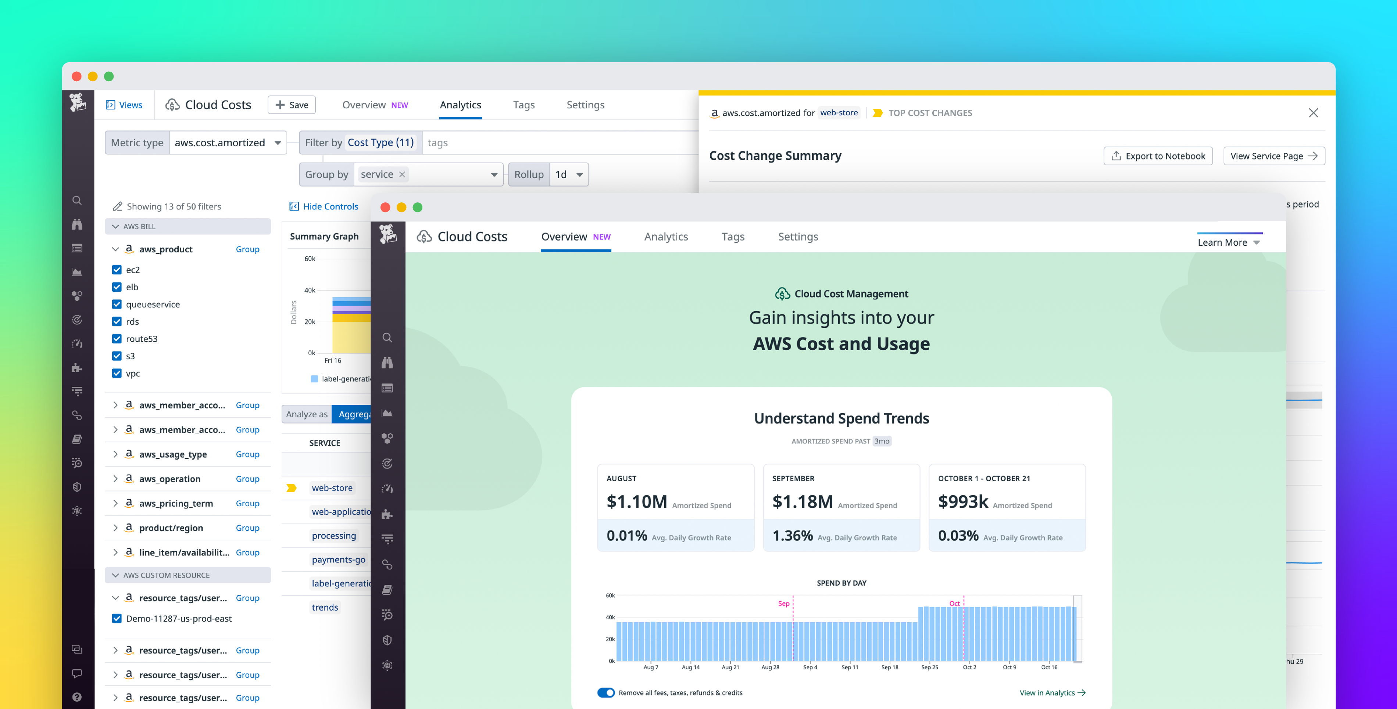Screen dimensions: 1397x709
Task: Click the Export to Notebook button
Action: click(1158, 155)
